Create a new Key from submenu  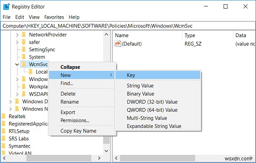[x=158, y=75]
